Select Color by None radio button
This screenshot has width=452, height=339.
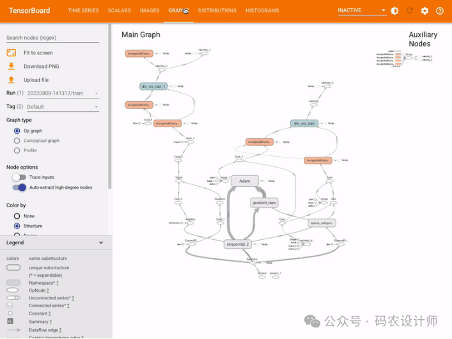[17, 216]
